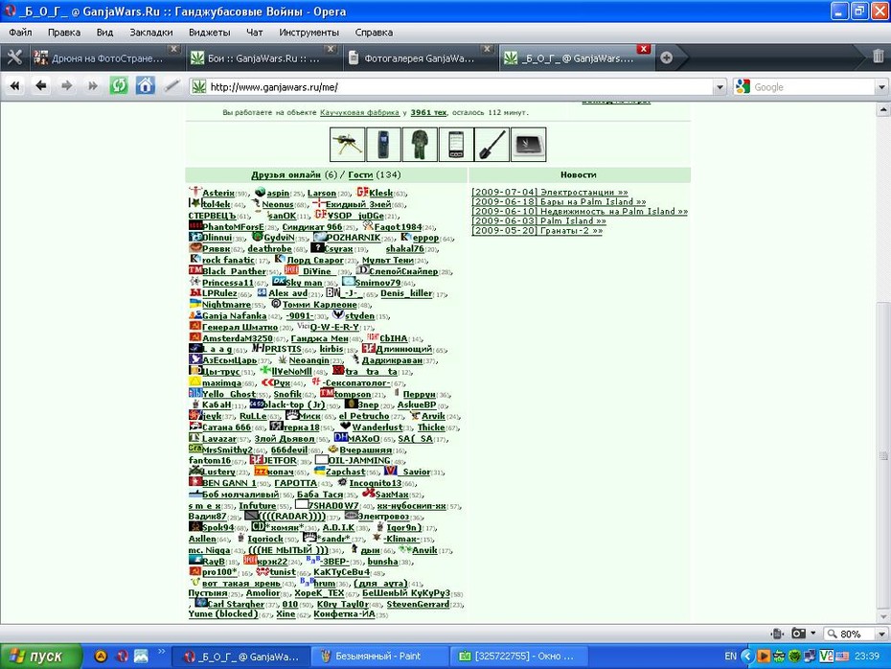The height and width of the screenshot is (669, 891).
Task: Open the Вид menu
Action: (104, 33)
